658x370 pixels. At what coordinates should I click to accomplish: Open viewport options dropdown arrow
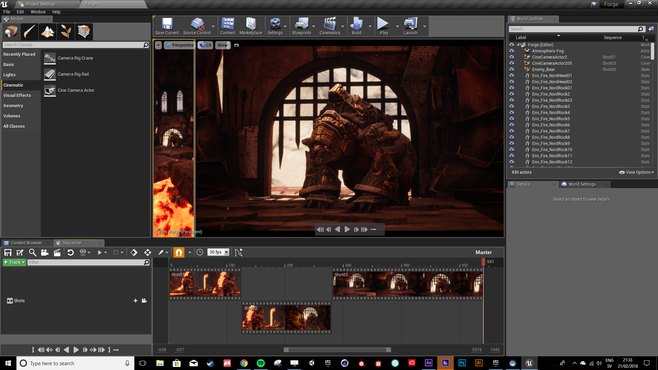[158, 45]
